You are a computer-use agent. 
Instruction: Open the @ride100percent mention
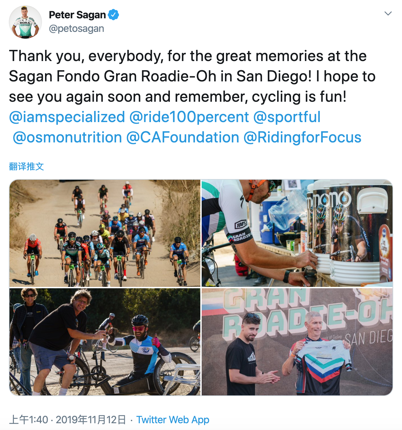[x=189, y=117]
